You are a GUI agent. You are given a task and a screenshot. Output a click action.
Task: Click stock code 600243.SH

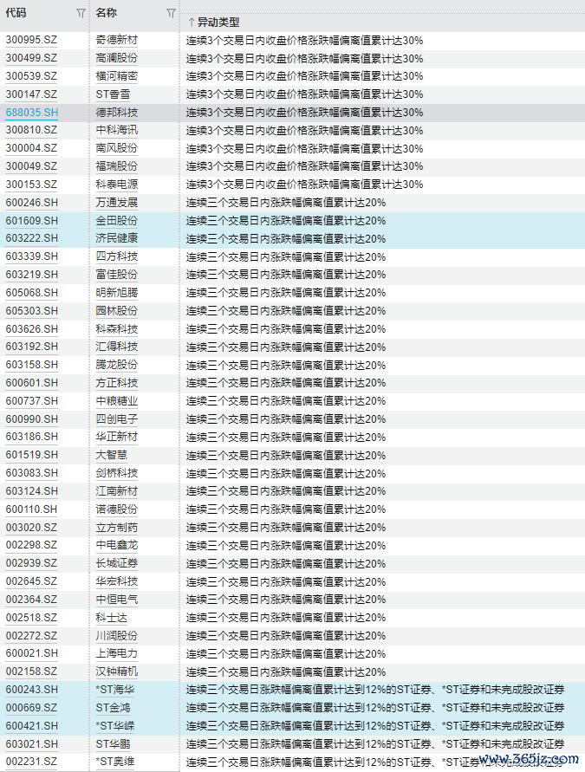pyautogui.click(x=32, y=690)
